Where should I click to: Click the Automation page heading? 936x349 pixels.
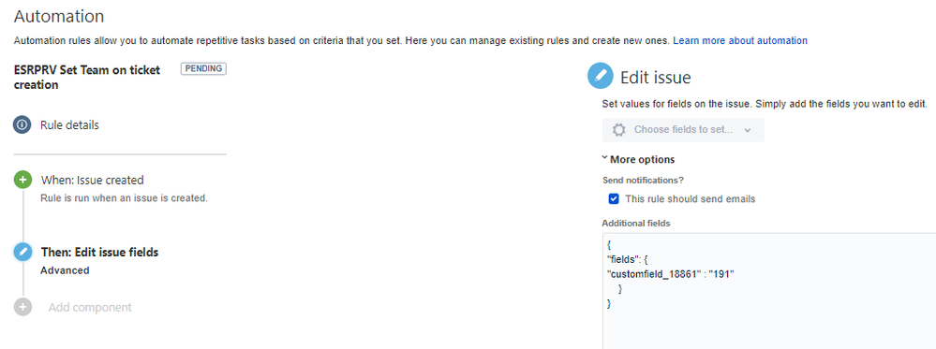click(x=58, y=16)
